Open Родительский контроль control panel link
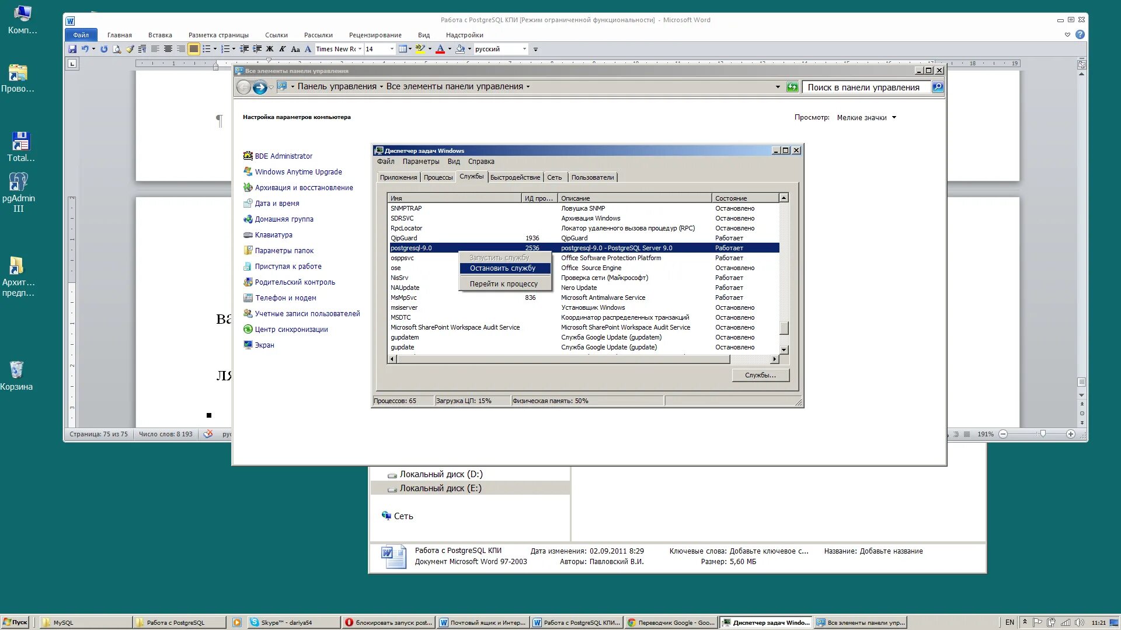This screenshot has height=630, width=1121. pyautogui.click(x=295, y=282)
